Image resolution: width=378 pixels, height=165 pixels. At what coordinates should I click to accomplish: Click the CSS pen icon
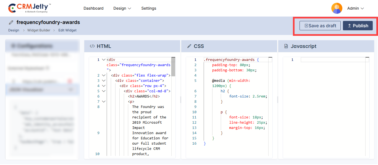pos(189,46)
